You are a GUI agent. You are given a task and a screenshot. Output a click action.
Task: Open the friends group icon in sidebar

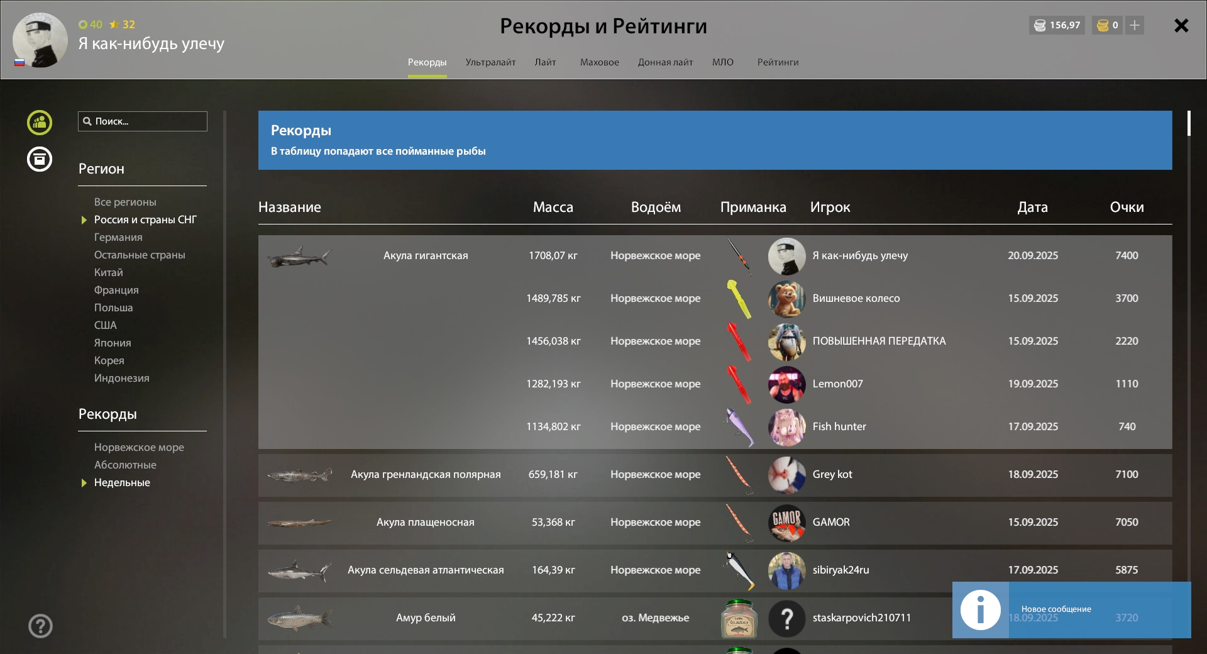click(x=40, y=122)
